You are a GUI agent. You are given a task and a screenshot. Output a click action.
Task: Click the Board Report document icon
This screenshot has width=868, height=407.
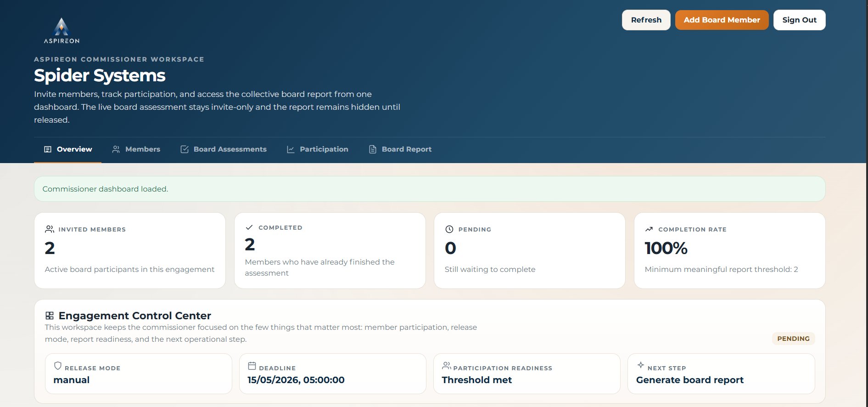pyautogui.click(x=373, y=149)
